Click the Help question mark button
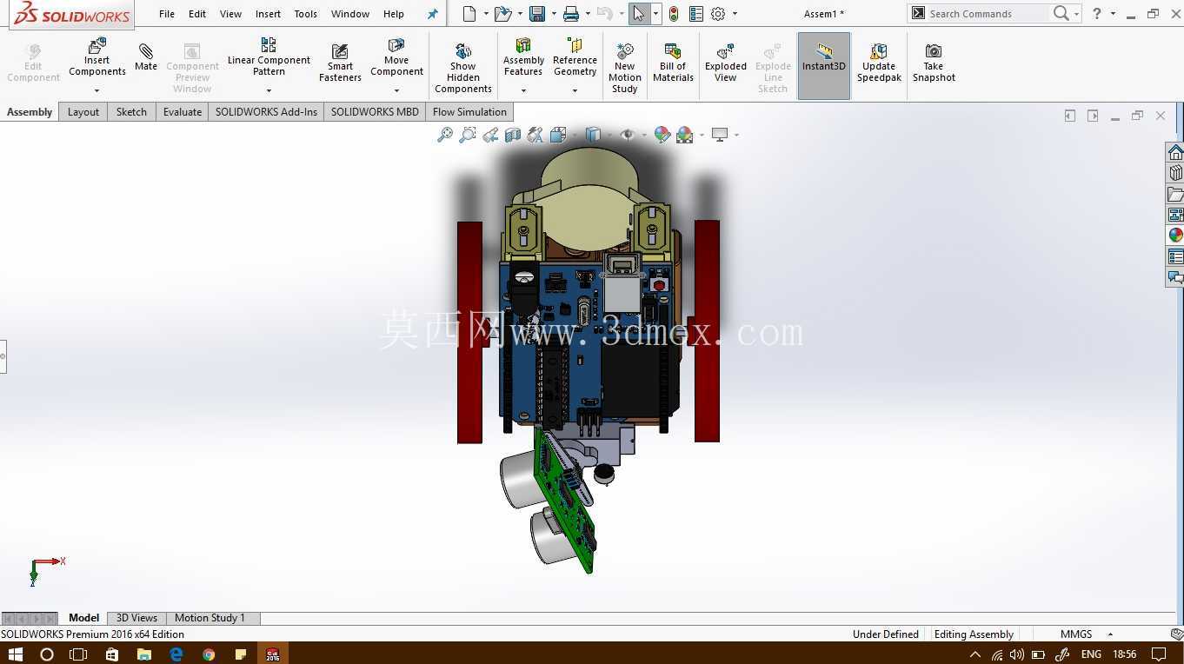This screenshot has height=664, width=1184. 1097,14
